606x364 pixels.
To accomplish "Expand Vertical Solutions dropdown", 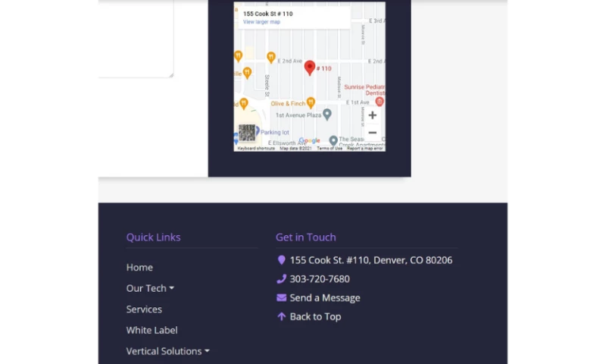I will (167, 351).
